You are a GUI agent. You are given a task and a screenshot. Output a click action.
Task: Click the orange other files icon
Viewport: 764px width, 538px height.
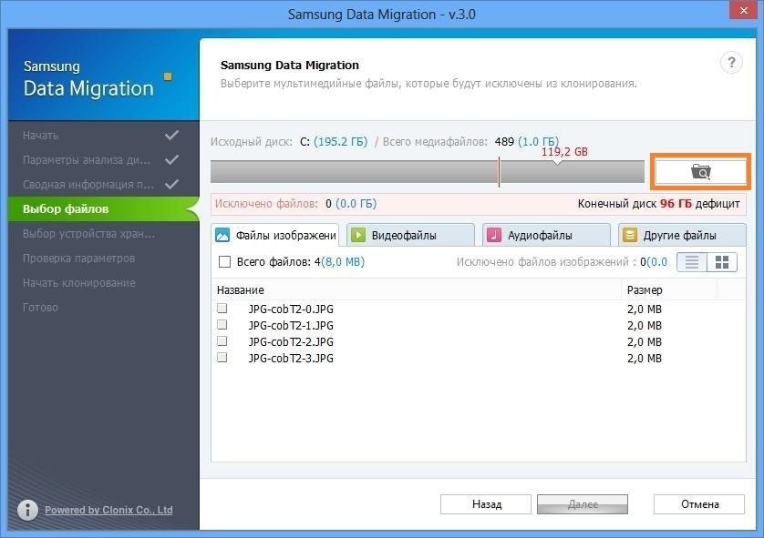(x=629, y=236)
